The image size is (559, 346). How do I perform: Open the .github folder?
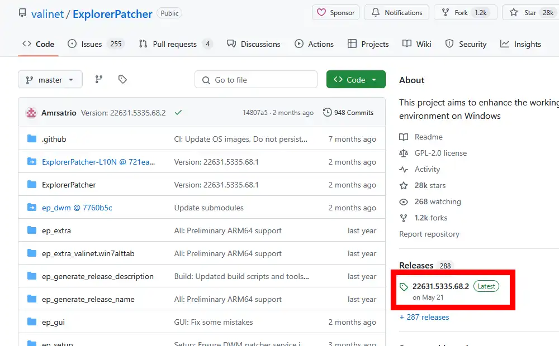pos(54,139)
